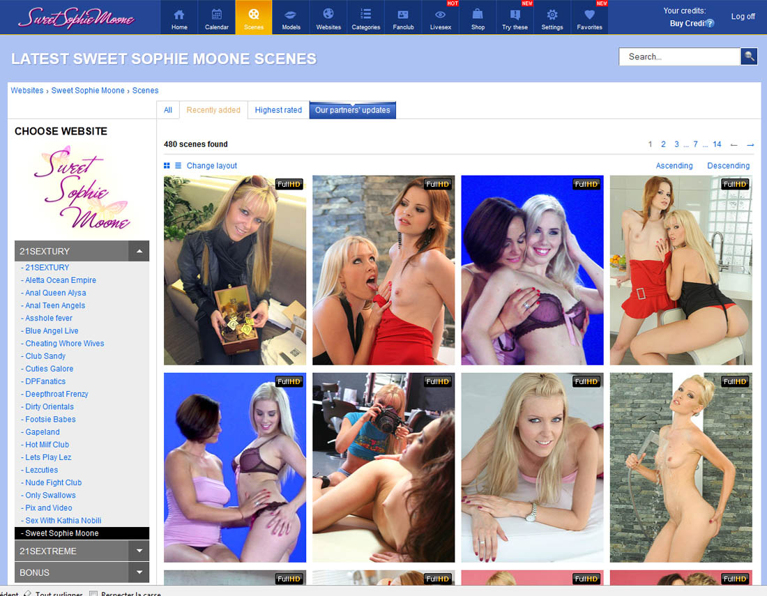This screenshot has height=596, width=767.
Task: Select Footsie Babes site
Action: click(50, 420)
